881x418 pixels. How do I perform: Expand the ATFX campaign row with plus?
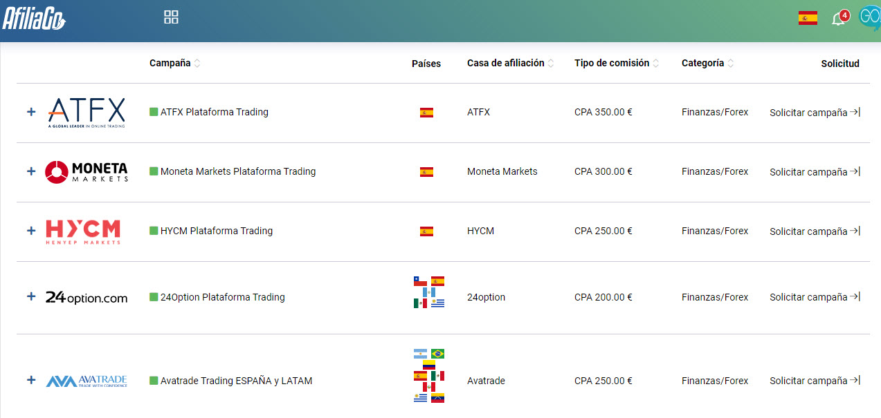(x=30, y=112)
